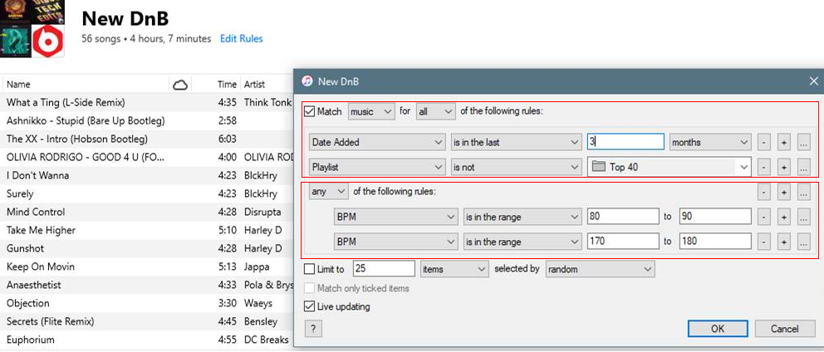Add a rule after the Playlist row
This screenshot has width=824, height=352.
783,167
